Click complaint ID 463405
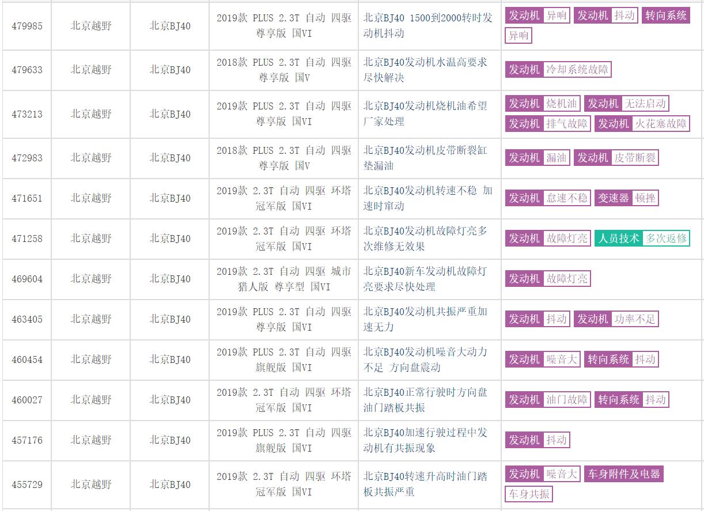 [x=27, y=319]
